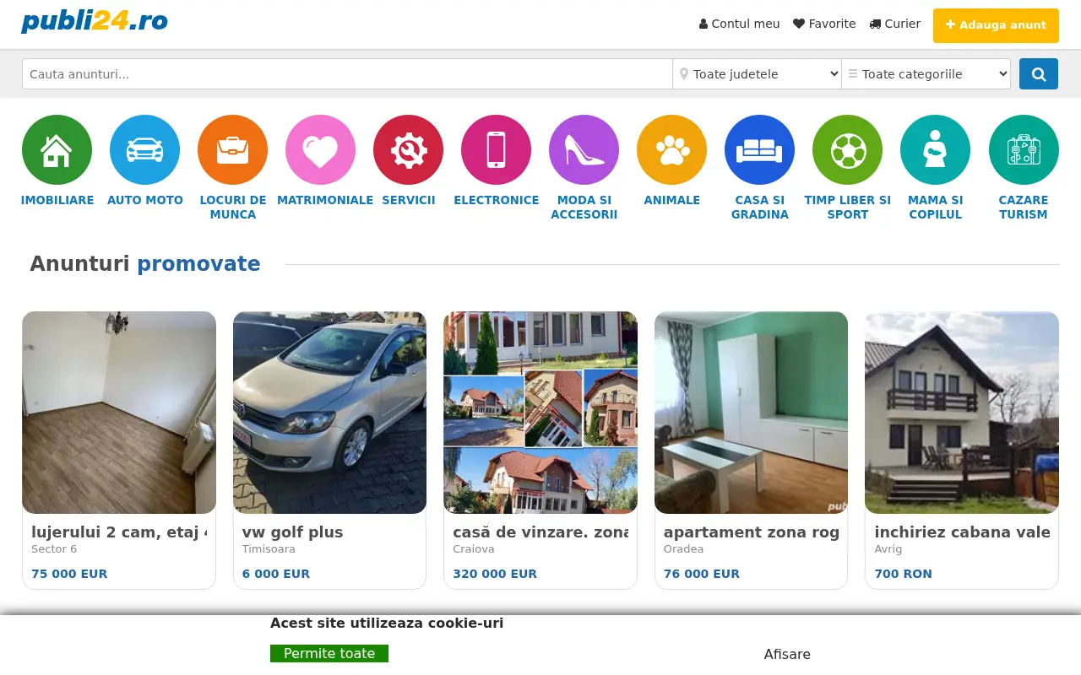Click the IMOBILIARE category label
This screenshot has height=675, width=1081.
(x=57, y=200)
